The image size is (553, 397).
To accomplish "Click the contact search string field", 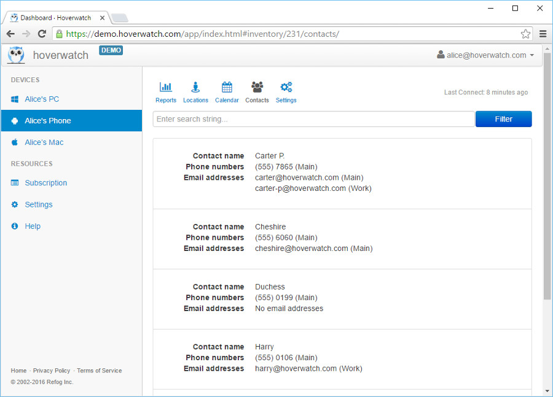I will [313, 119].
